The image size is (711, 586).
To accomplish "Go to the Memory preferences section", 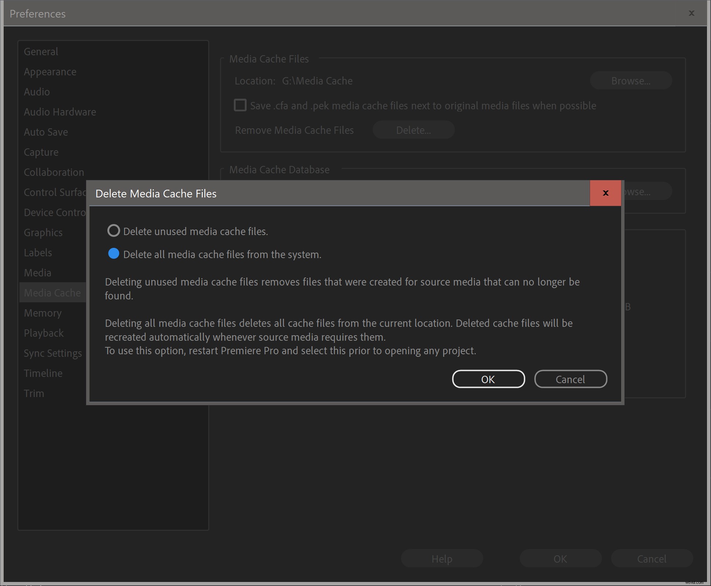I will tap(42, 313).
